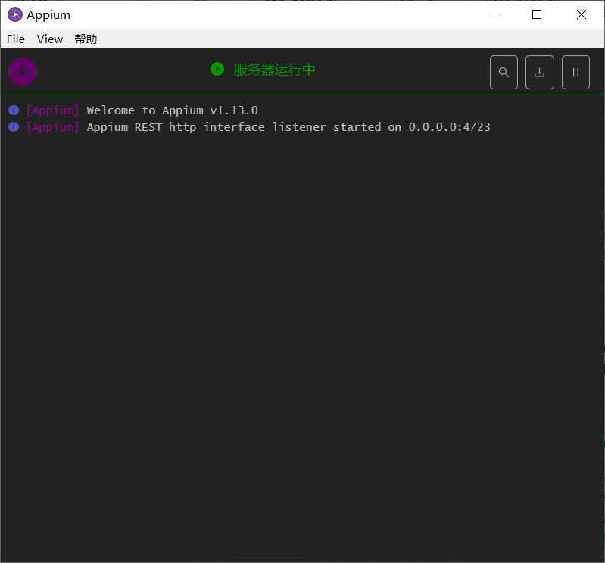Click the [Appium] tag on the Welcome line

click(52, 110)
